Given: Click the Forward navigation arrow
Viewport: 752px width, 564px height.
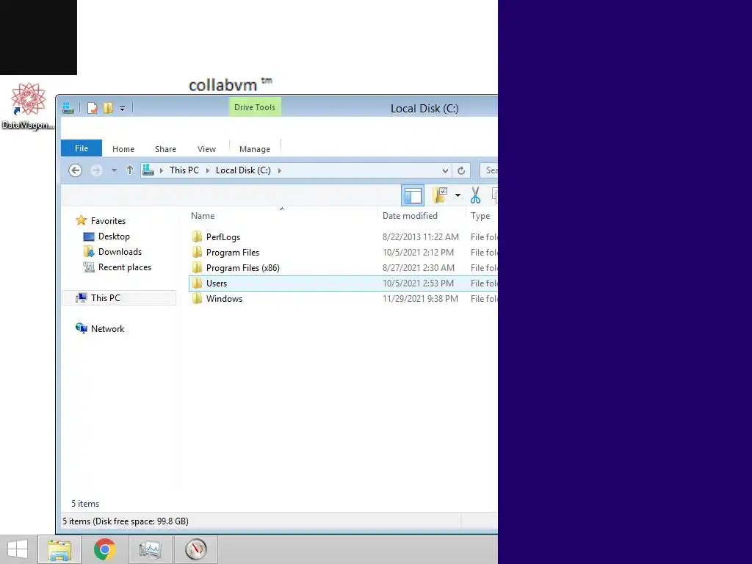Looking at the screenshot, I should pos(96,170).
